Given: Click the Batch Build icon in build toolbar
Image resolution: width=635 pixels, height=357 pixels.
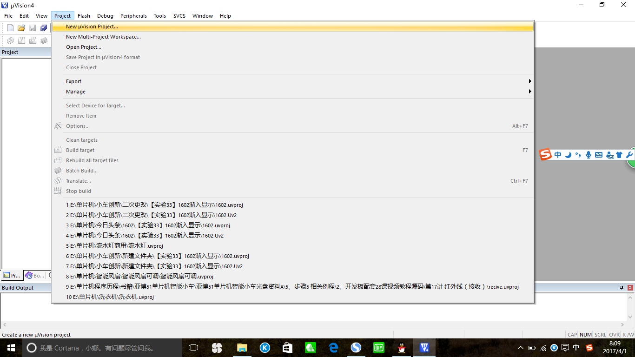Looking at the screenshot, I should [44, 40].
